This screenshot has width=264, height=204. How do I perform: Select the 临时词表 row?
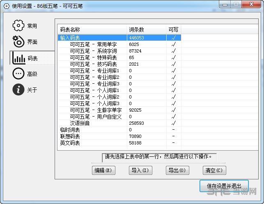tap(119, 130)
